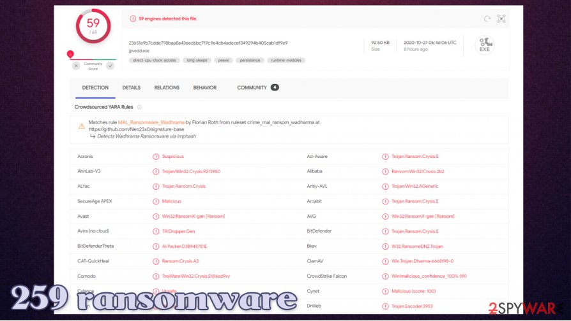The height and width of the screenshot is (321, 571).
Task: Vote negative on community score X
Action: [76, 66]
